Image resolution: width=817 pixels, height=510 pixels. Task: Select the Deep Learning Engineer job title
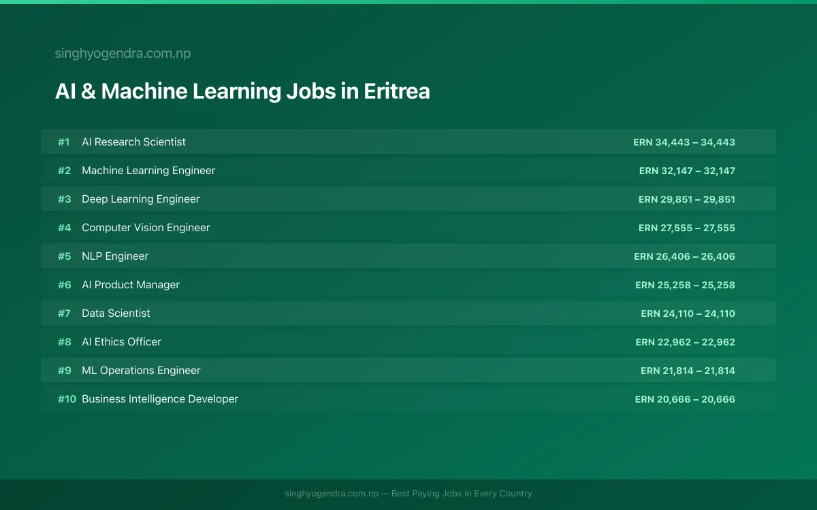tap(141, 199)
